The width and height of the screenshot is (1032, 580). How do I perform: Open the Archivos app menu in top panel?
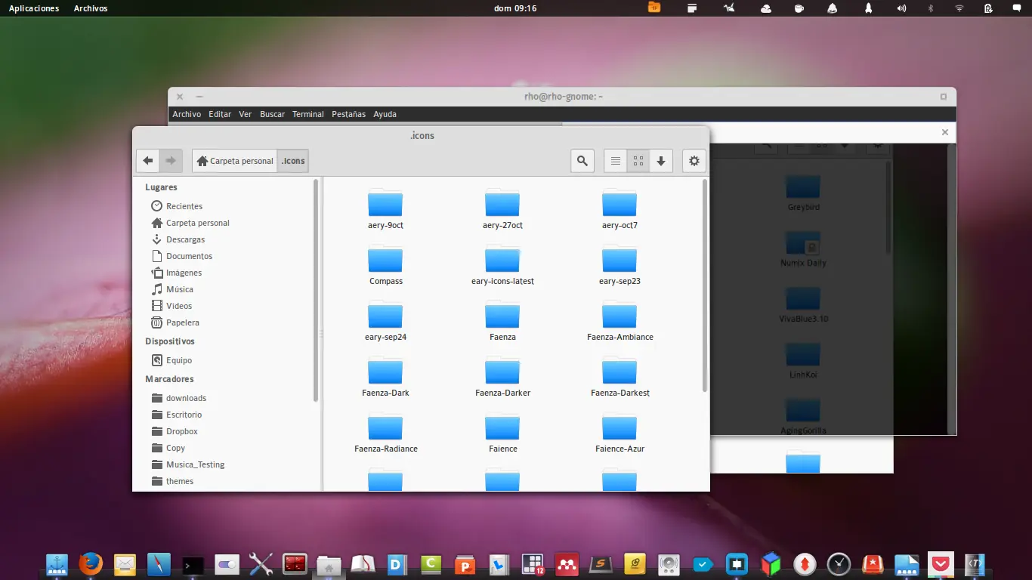[91, 8]
